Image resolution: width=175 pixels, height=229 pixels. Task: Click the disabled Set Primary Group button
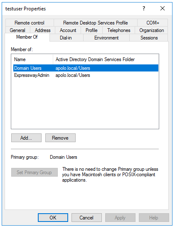(x=35, y=172)
